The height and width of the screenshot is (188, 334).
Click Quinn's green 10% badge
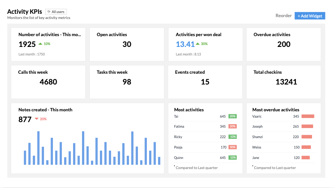point(233,157)
